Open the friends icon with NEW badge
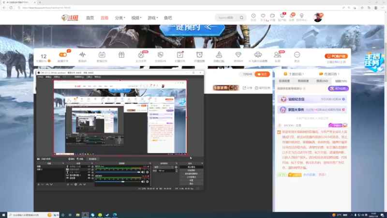387x218 pixels. [277, 55]
